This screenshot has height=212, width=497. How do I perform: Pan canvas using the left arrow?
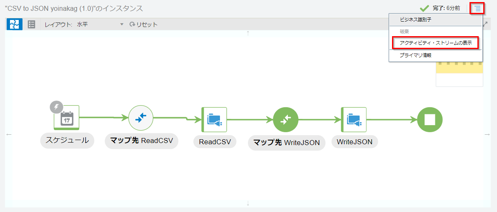click(x=9, y=134)
